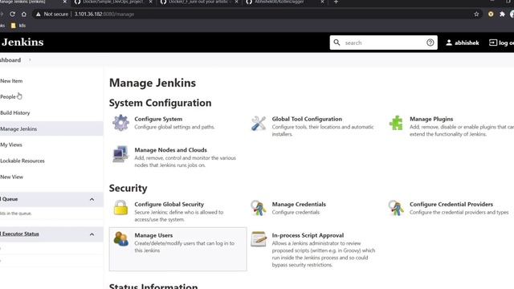Expand the Dashboard breadcrumb chevron
The width and height of the screenshot is (514, 289).
click(30, 60)
